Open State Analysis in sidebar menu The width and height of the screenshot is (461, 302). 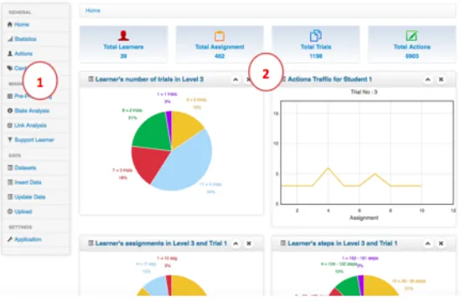[32, 111]
